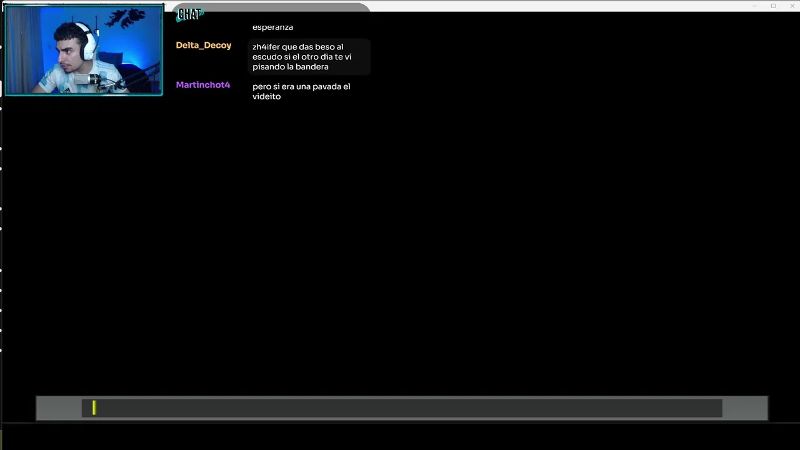Click the dark track of the bottom bar
800x450 pixels.
402,408
